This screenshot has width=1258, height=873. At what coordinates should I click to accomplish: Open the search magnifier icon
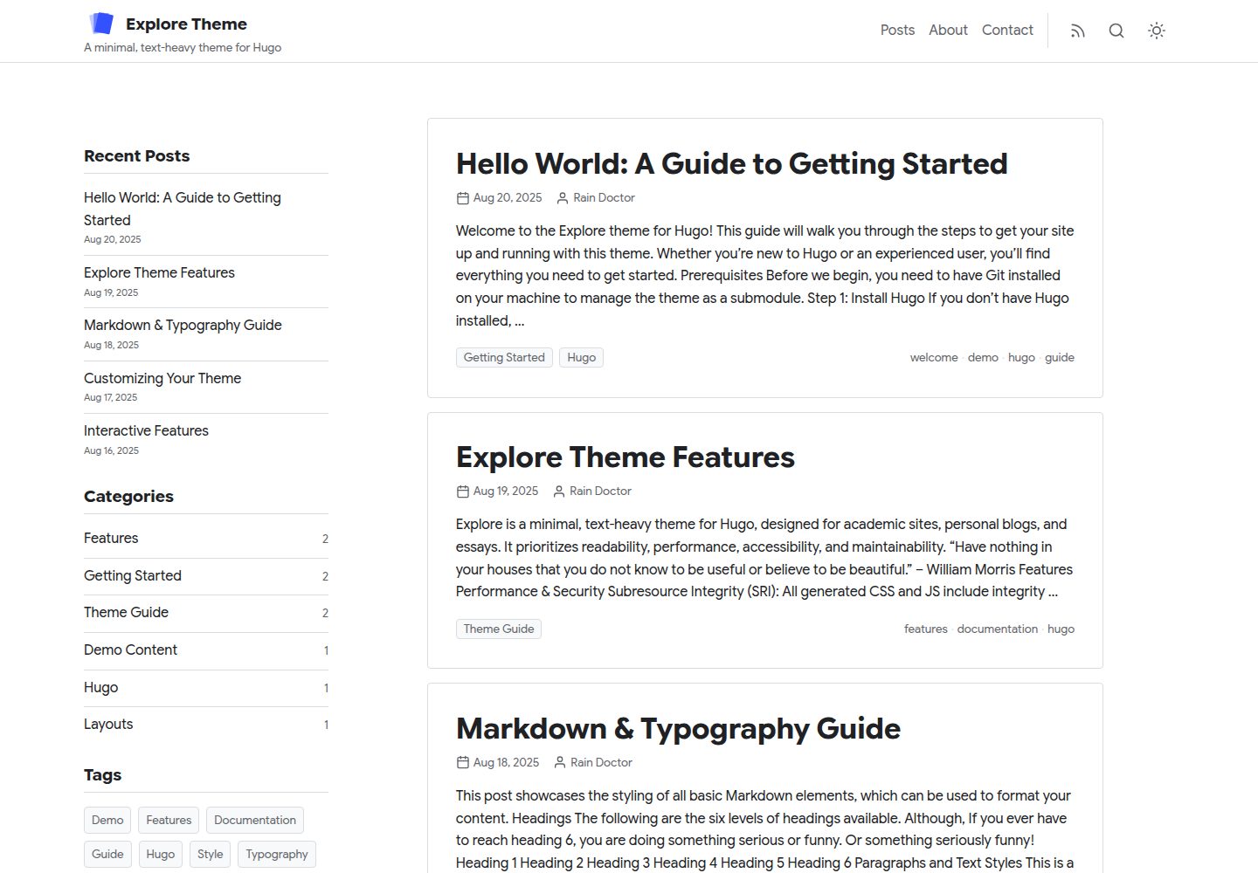pos(1116,31)
